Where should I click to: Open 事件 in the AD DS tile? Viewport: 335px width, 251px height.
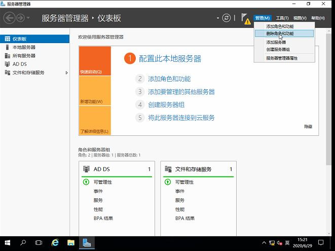coord(98,191)
